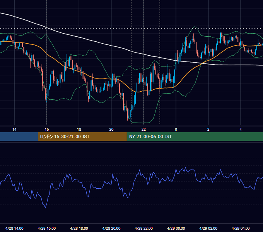Viewport: 263px width, 232px height.
Task: Click the 4/29 02:00 time label
Action: coord(208,228)
